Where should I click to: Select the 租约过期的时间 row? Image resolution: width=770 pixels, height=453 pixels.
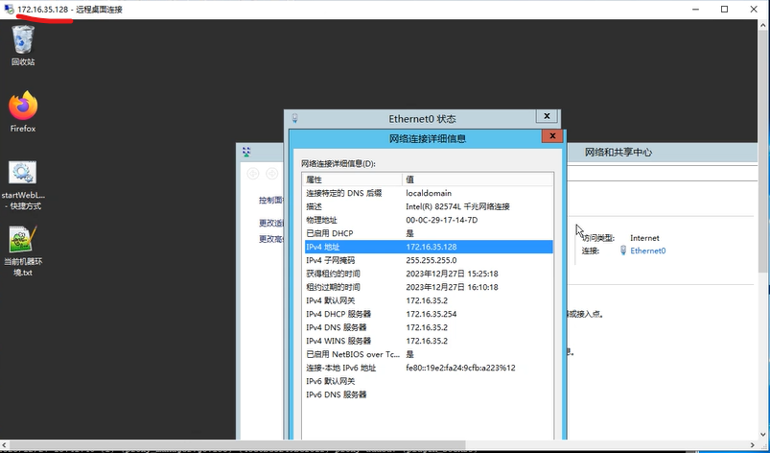coord(428,287)
